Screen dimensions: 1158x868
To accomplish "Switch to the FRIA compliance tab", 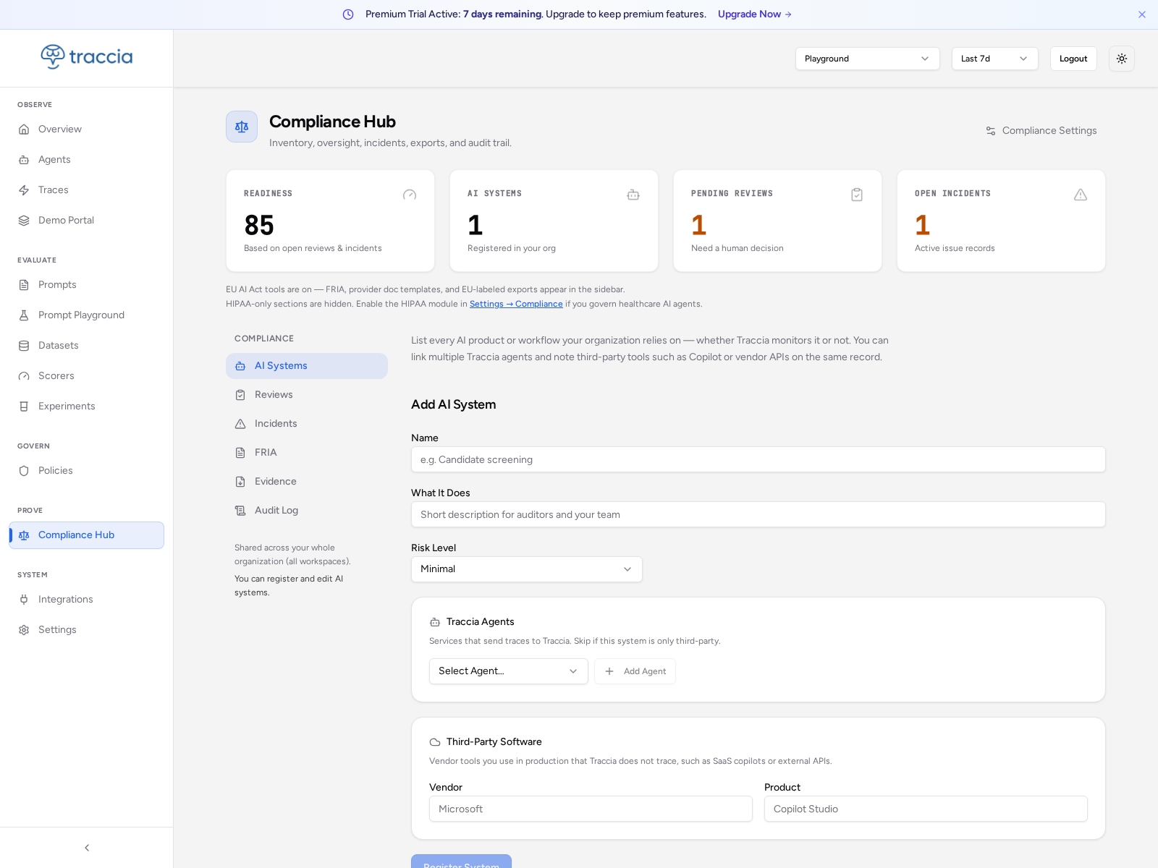I will pyautogui.click(x=307, y=453).
